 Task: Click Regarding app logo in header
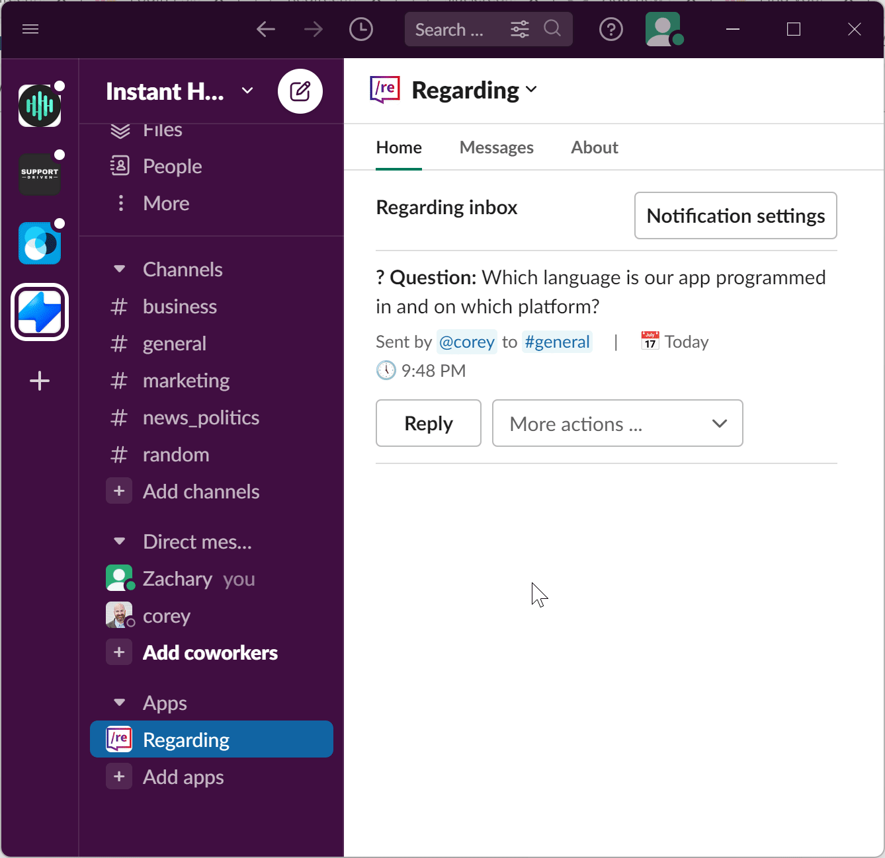385,90
